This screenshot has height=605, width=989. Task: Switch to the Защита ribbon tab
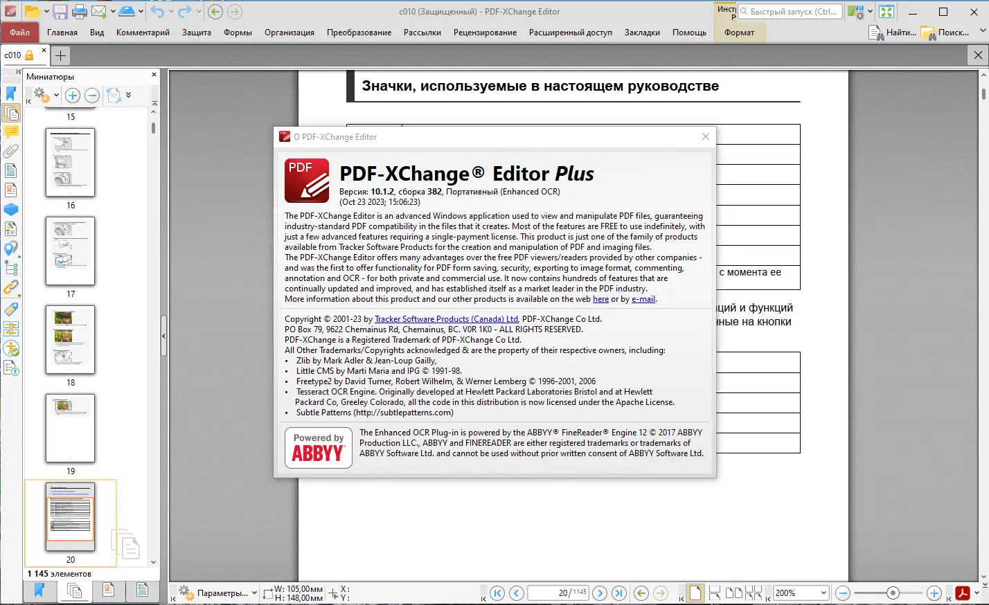(x=196, y=32)
